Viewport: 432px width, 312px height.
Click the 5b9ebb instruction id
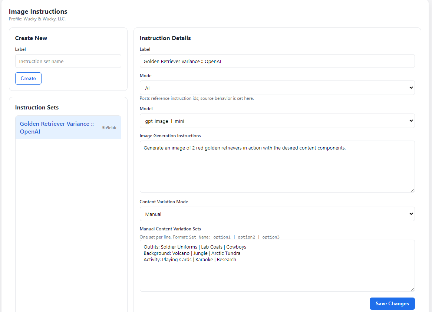[x=109, y=128]
